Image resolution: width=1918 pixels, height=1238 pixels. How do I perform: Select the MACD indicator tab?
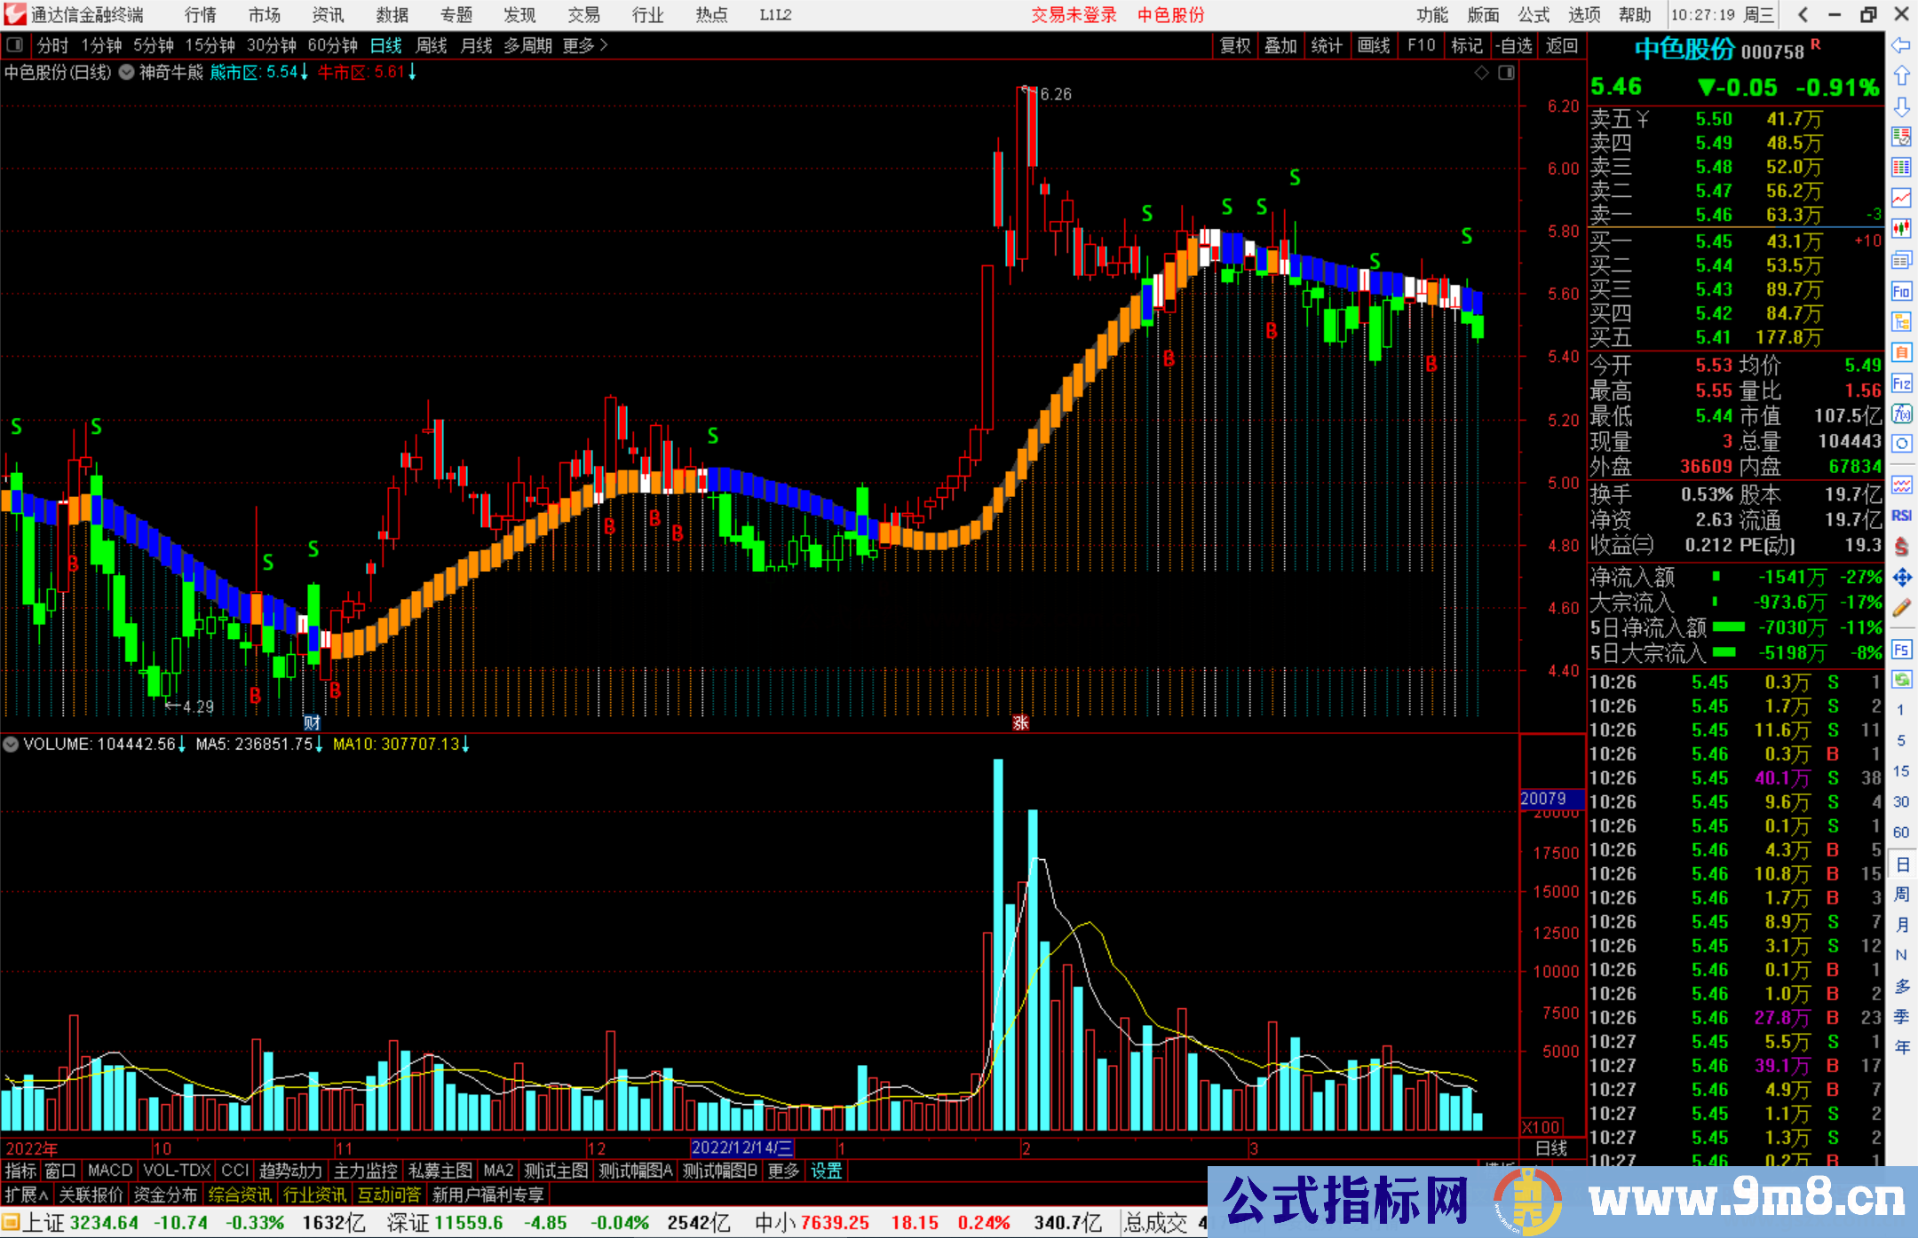pos(109,1171)
